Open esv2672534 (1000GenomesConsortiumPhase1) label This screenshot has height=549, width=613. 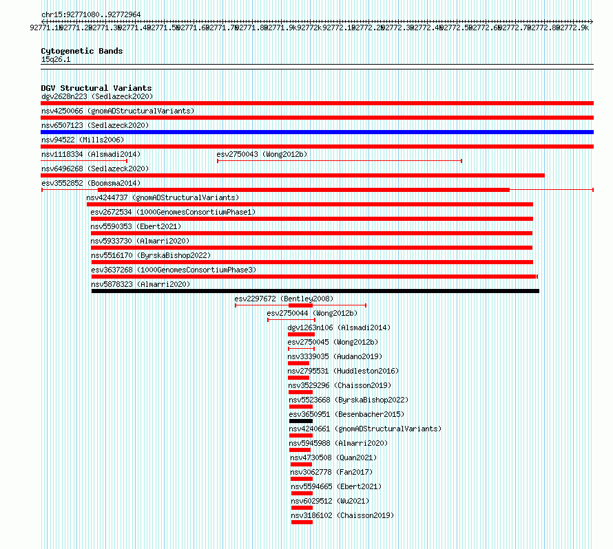click(173, 212)
